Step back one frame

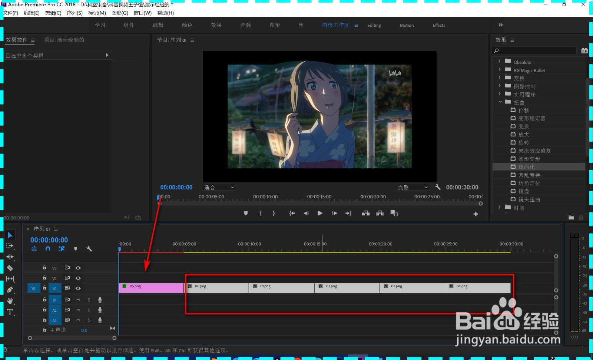pyautogui.click(x=306, y=214)
